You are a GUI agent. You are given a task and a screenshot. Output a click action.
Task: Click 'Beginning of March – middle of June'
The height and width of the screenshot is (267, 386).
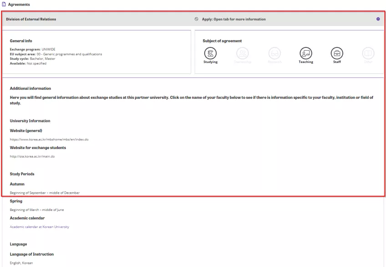click(37, 210)
